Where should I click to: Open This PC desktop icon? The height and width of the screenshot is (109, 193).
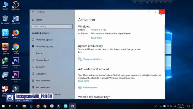coord(5,6)
